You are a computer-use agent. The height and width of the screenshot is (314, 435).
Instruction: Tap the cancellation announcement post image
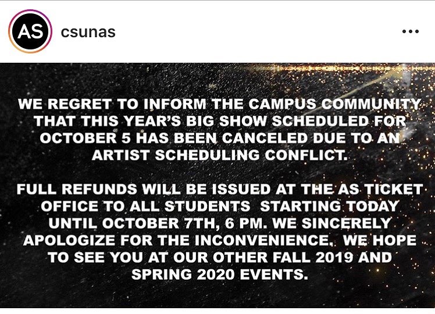pos(217,185)
